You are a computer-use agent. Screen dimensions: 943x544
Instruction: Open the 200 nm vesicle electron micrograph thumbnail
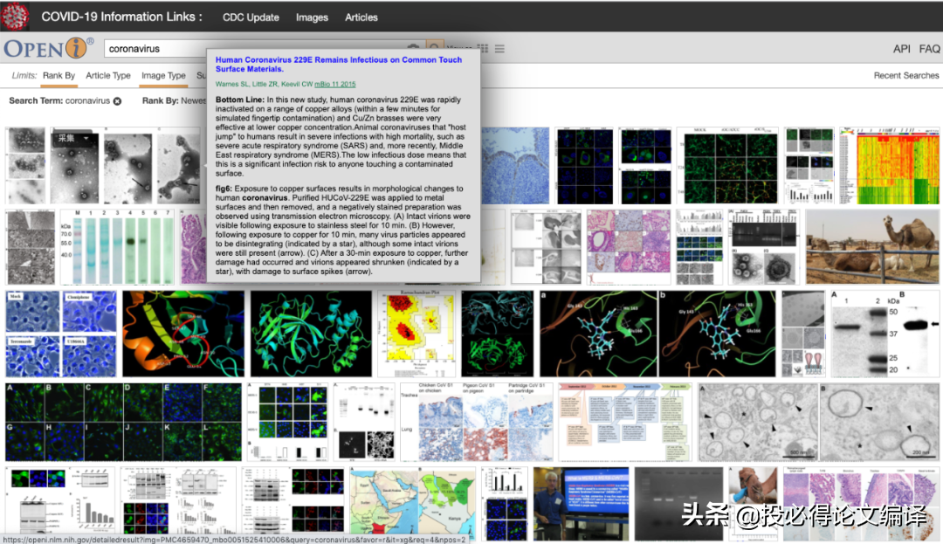coord(879,422)
